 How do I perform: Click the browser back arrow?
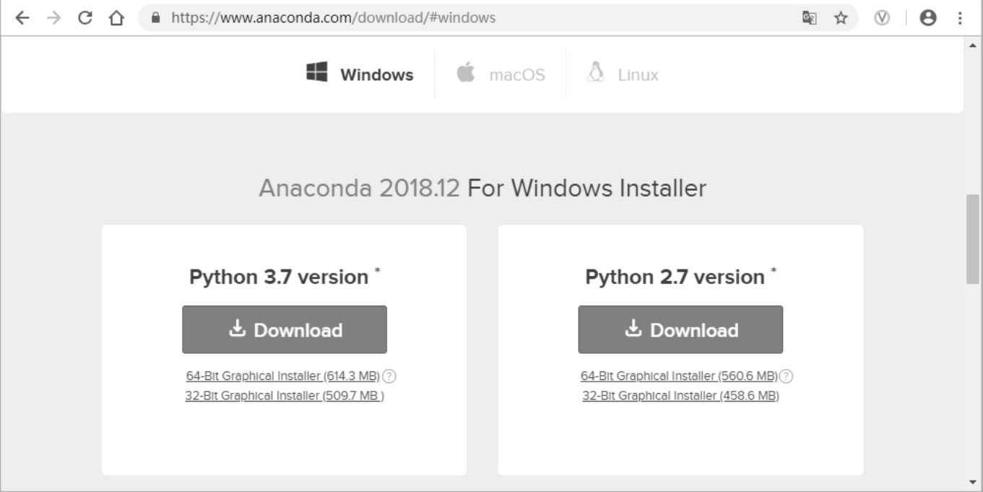point(22,18)
